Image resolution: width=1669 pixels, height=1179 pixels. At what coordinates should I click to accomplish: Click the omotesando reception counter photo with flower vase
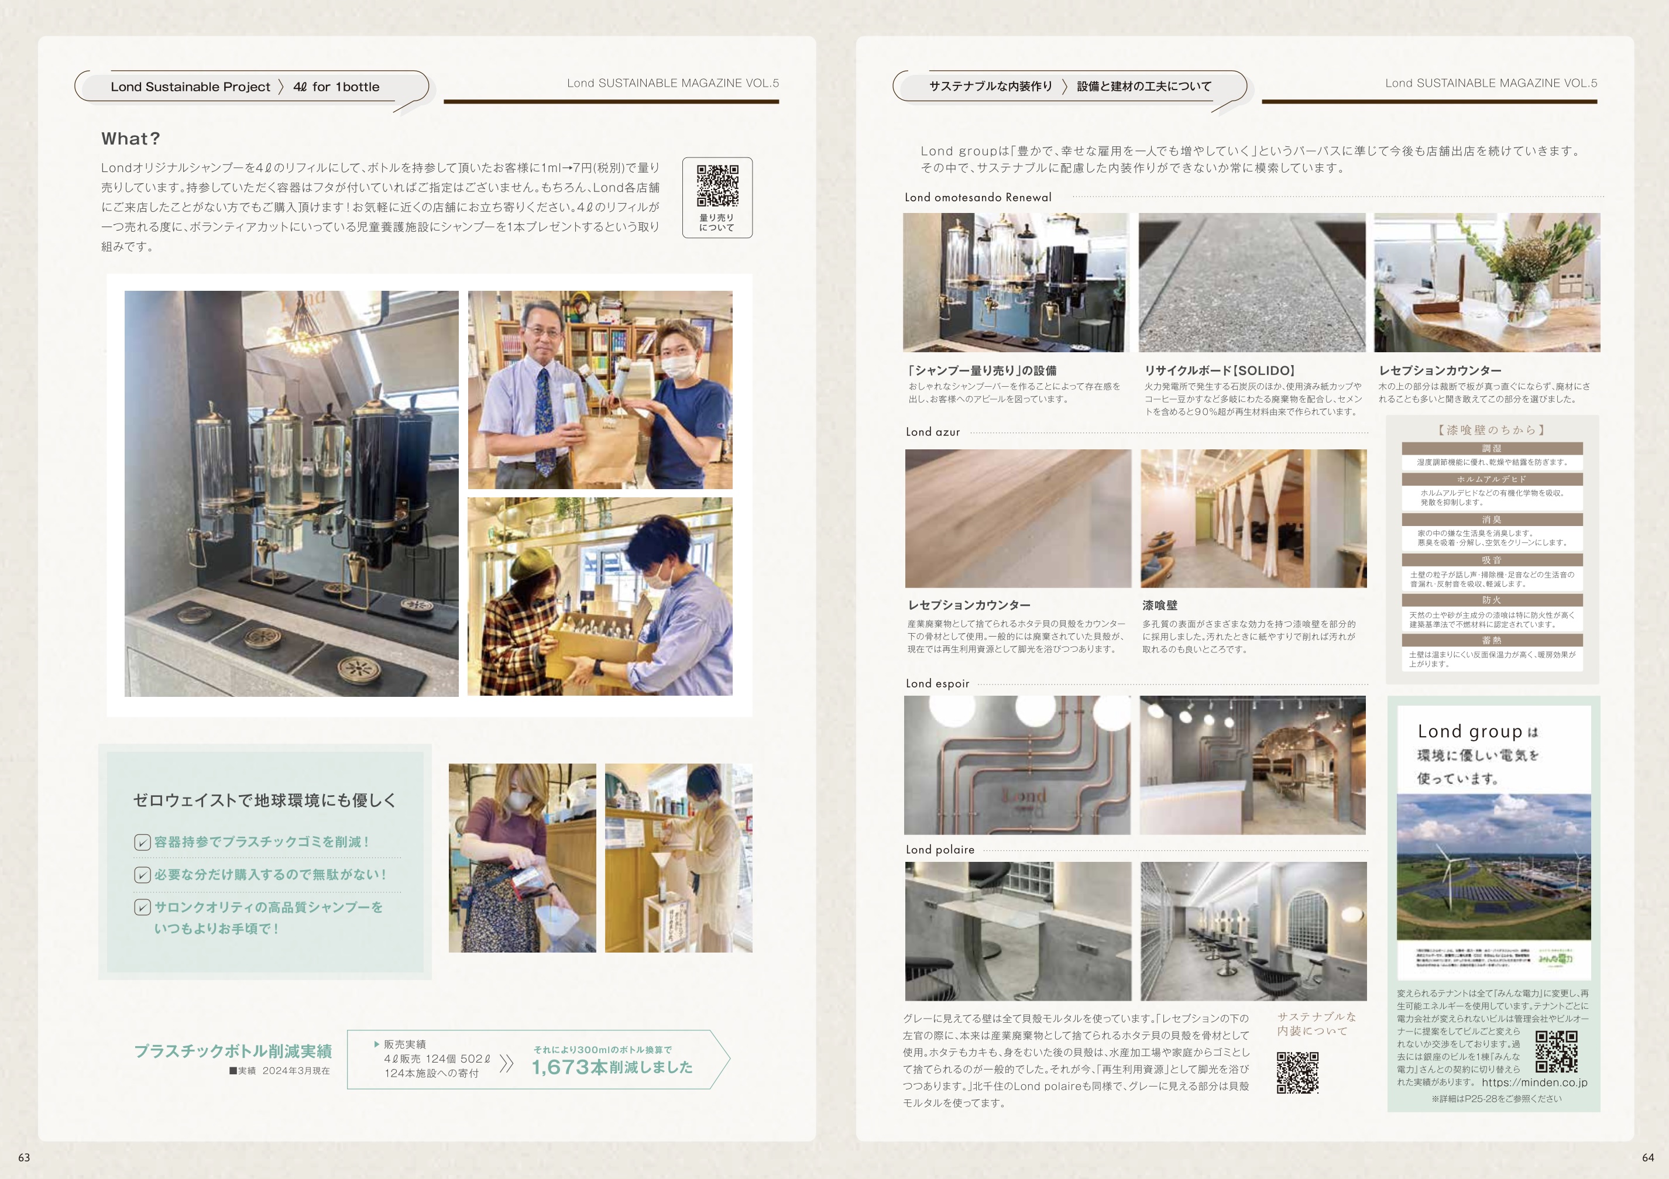click(1487, 283)
